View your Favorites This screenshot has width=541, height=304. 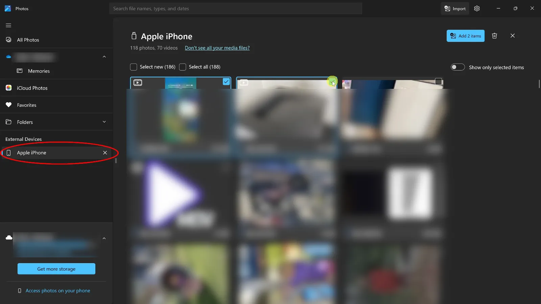point(26,105)
